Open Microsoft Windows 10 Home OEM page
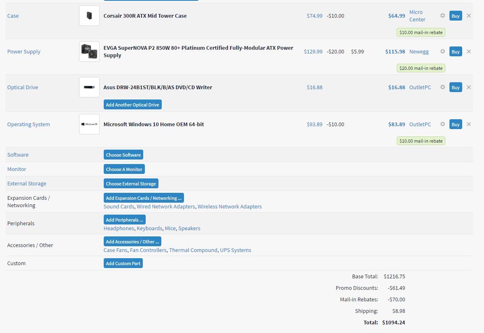The image size is (484, 333). point(154,124)
